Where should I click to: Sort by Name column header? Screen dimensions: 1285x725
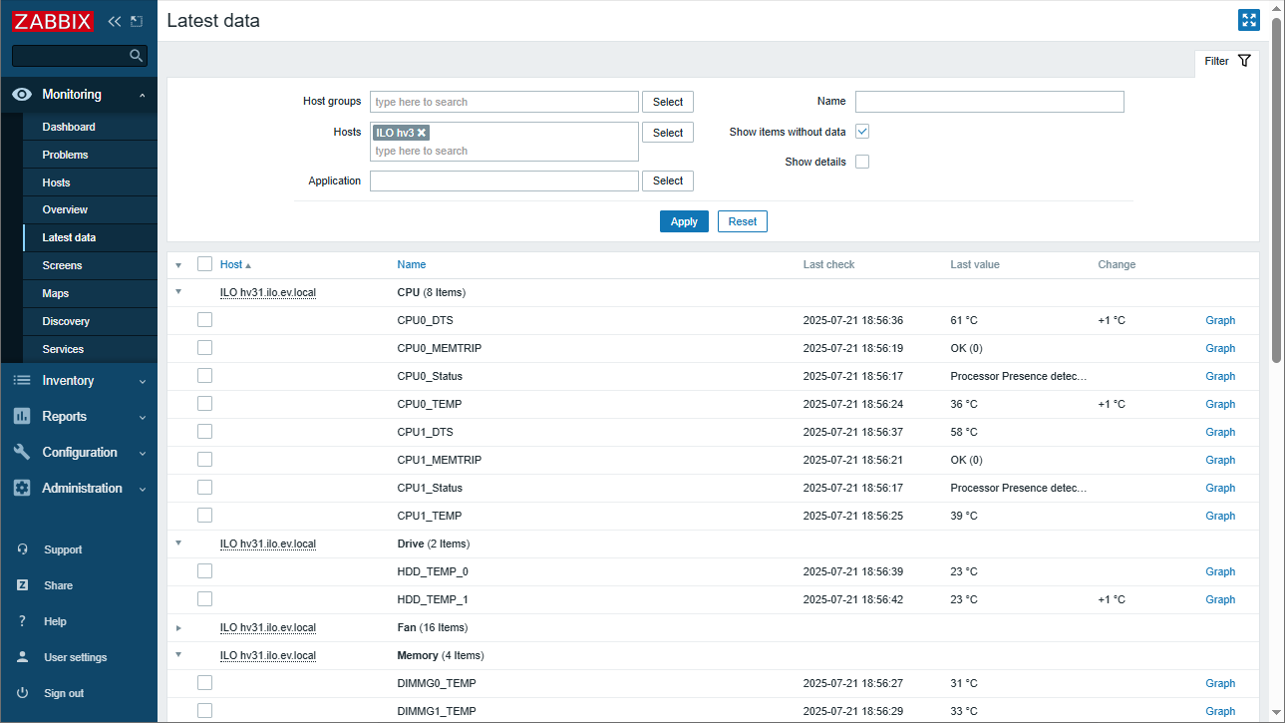[x=411, y=264]
